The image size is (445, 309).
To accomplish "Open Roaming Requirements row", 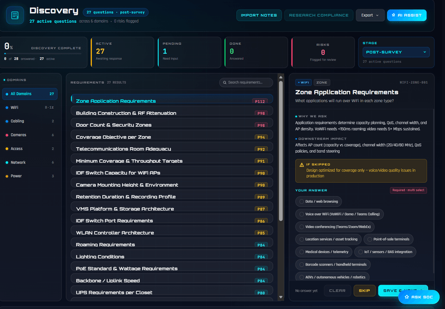I will click(172, 242).
